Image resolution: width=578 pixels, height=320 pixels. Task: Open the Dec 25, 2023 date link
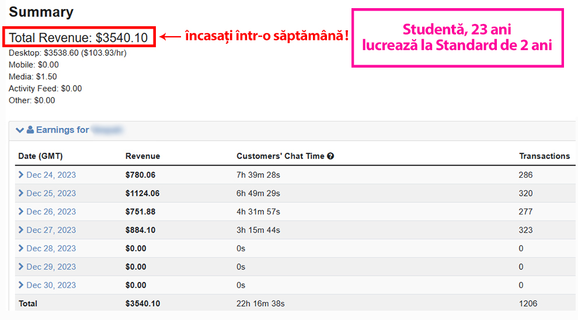coord(51,194)
